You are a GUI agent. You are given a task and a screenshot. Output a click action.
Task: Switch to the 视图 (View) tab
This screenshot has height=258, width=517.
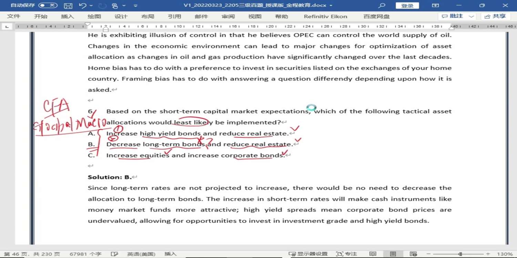[x=255, y=17]
